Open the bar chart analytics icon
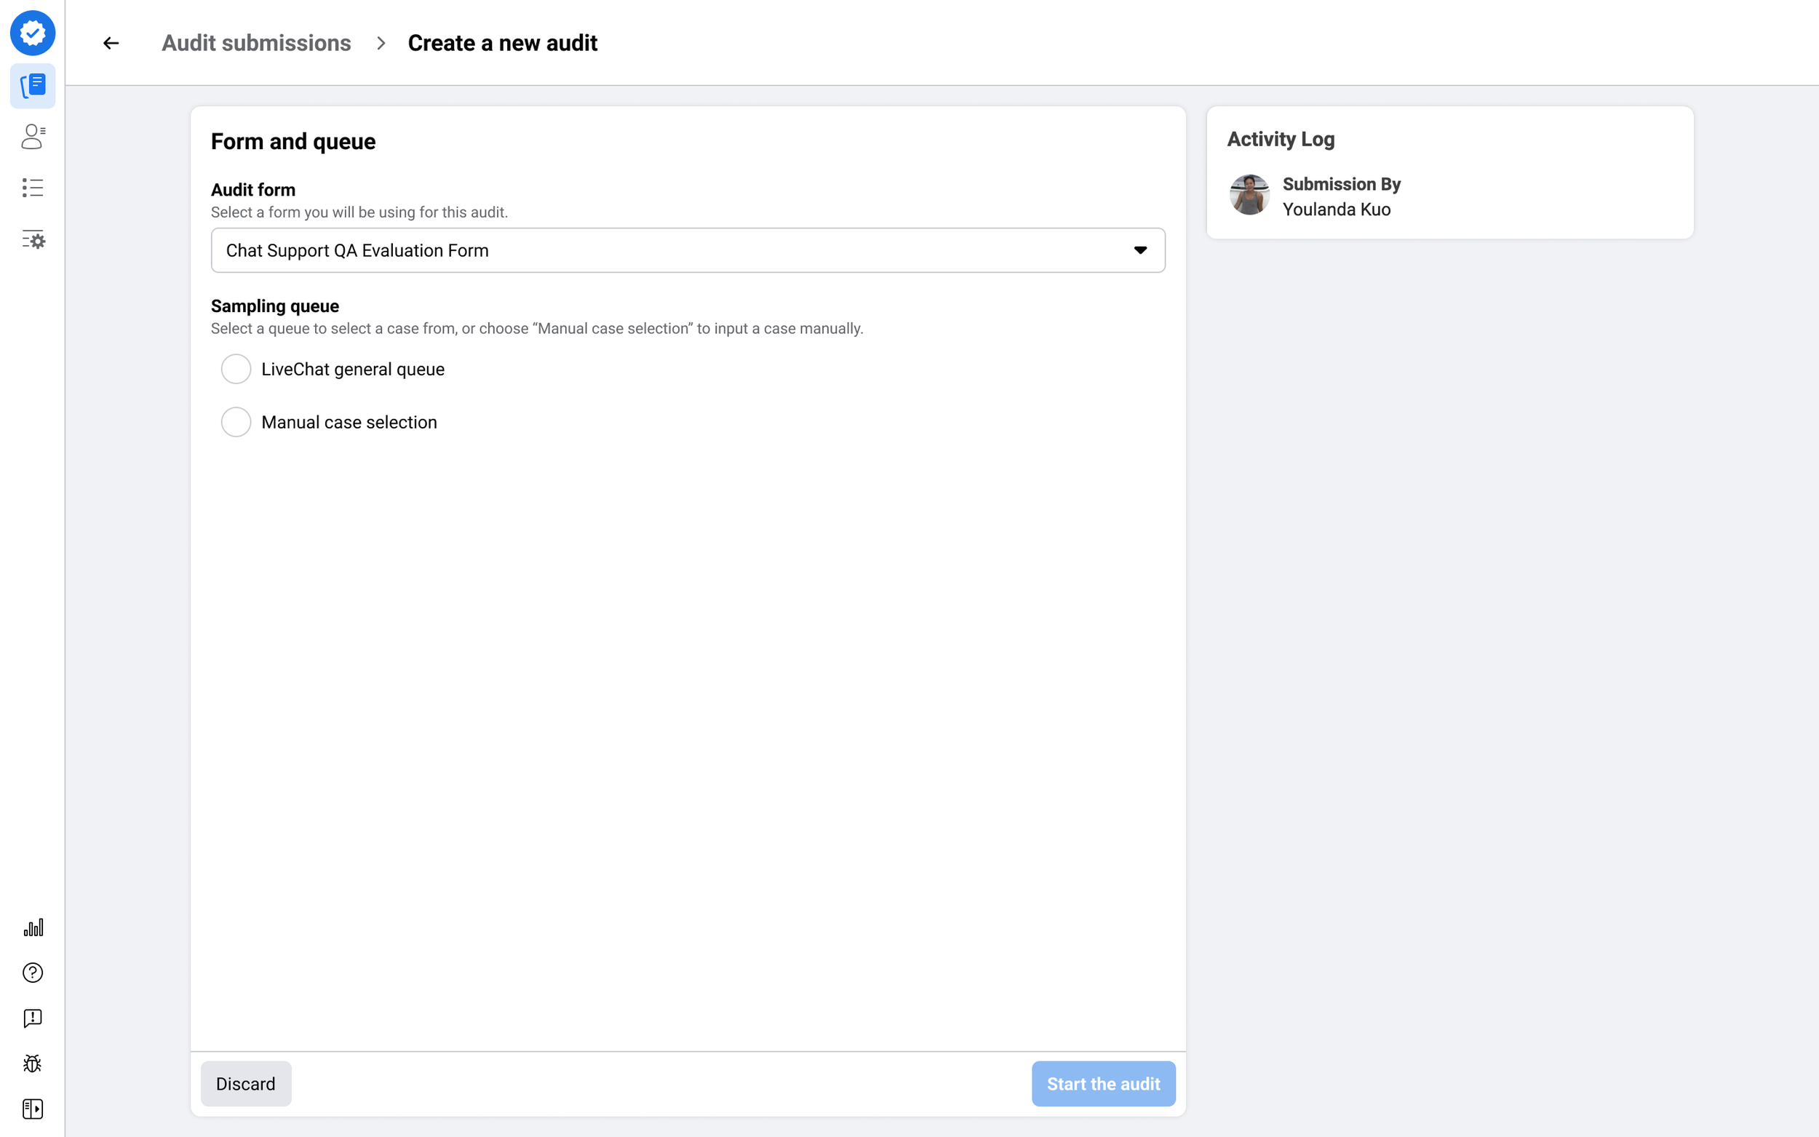Image resolution: width=1819 pixels, height=1137 pixels. [x=32, y=927]
